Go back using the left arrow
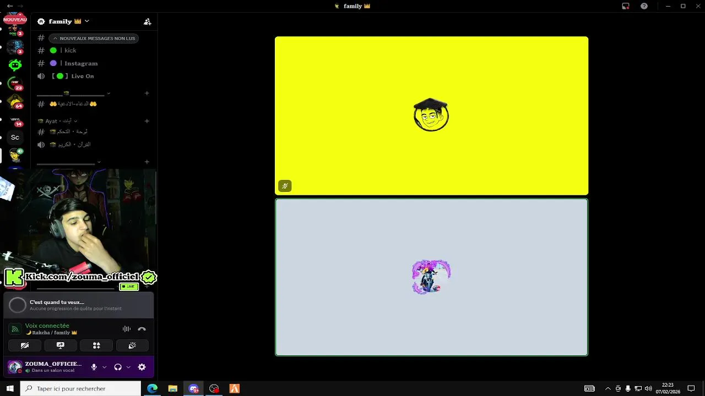This screenshot has width=705, height=396. click(x=10, y=6)
